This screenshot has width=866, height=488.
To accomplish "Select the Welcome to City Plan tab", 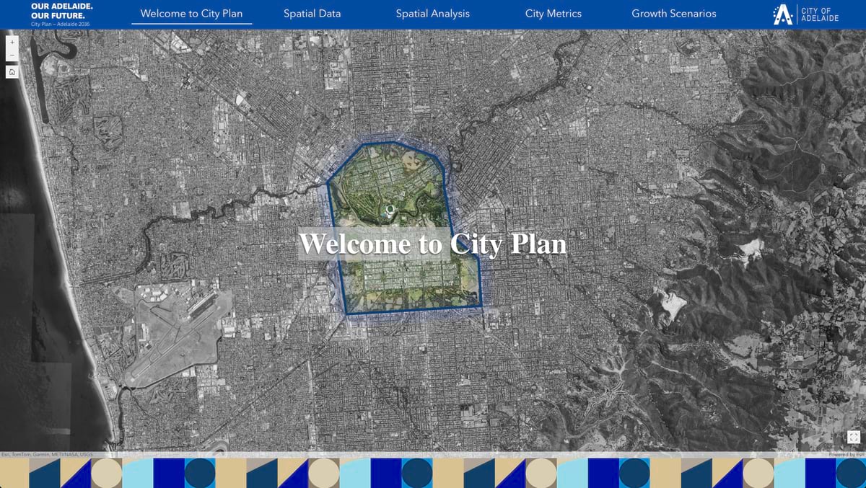I will pyautogui.click(x=192, y=13).
